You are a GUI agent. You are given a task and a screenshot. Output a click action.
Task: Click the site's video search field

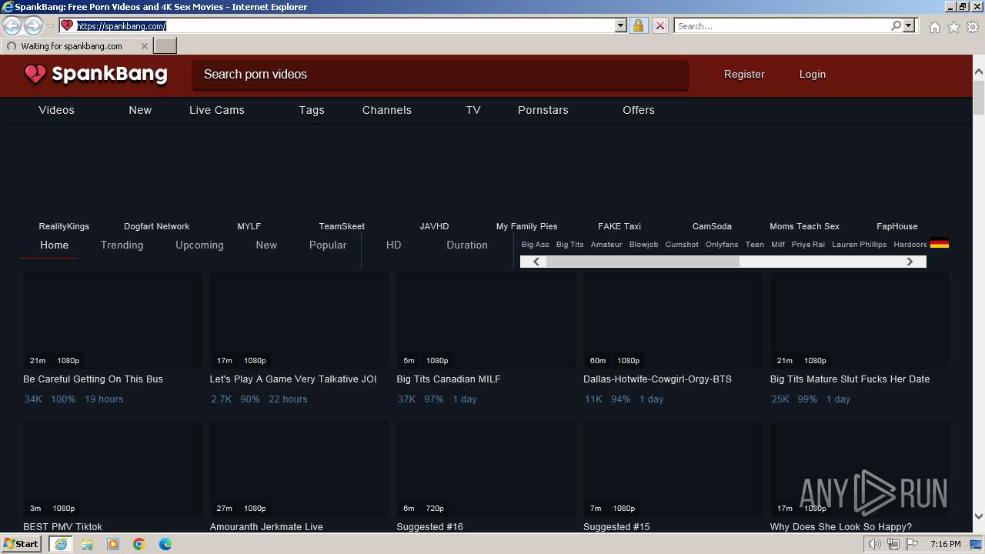tap(440, 75)
